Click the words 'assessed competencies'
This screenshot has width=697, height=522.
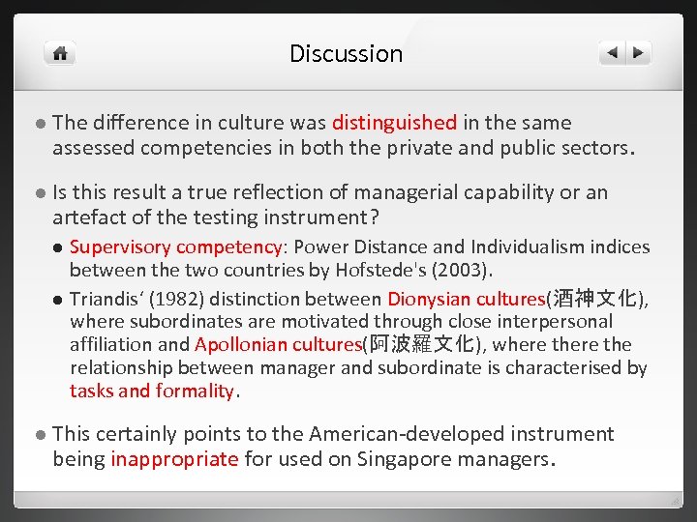coord(162,148)
